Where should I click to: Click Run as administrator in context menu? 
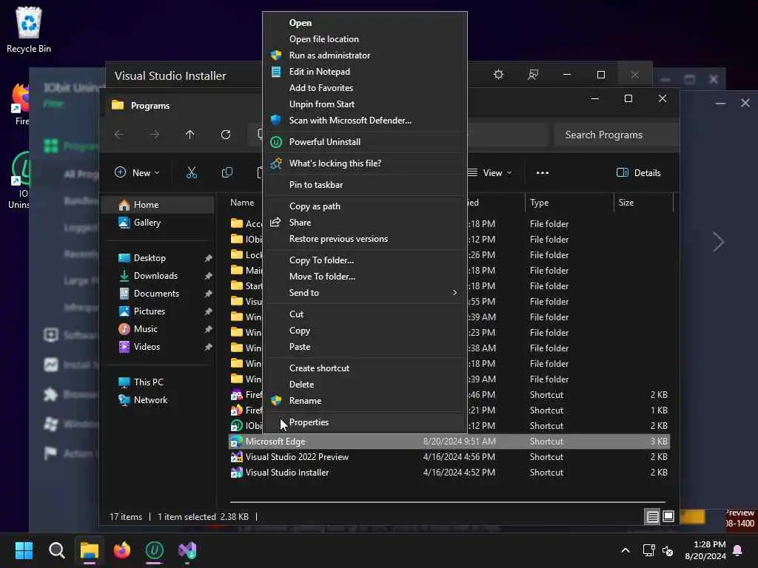click(x=329, y=55)
